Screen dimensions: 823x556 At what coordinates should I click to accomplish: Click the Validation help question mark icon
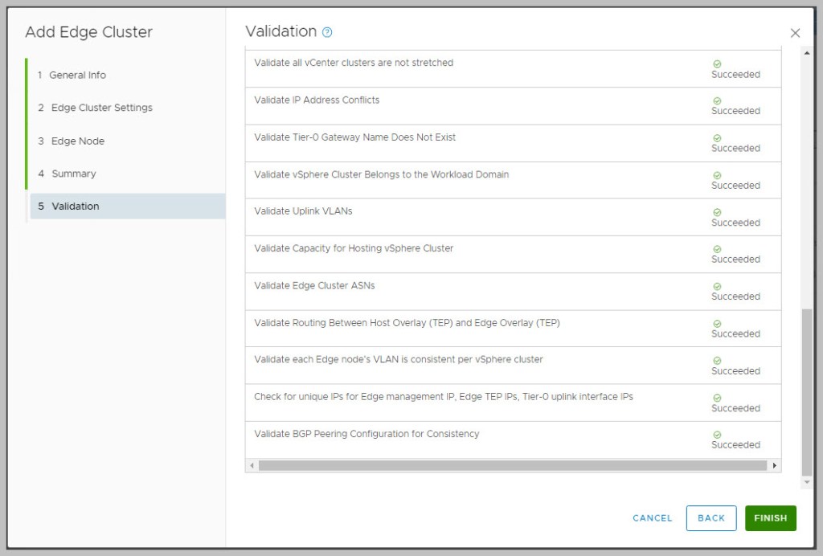tap(327, 33)
